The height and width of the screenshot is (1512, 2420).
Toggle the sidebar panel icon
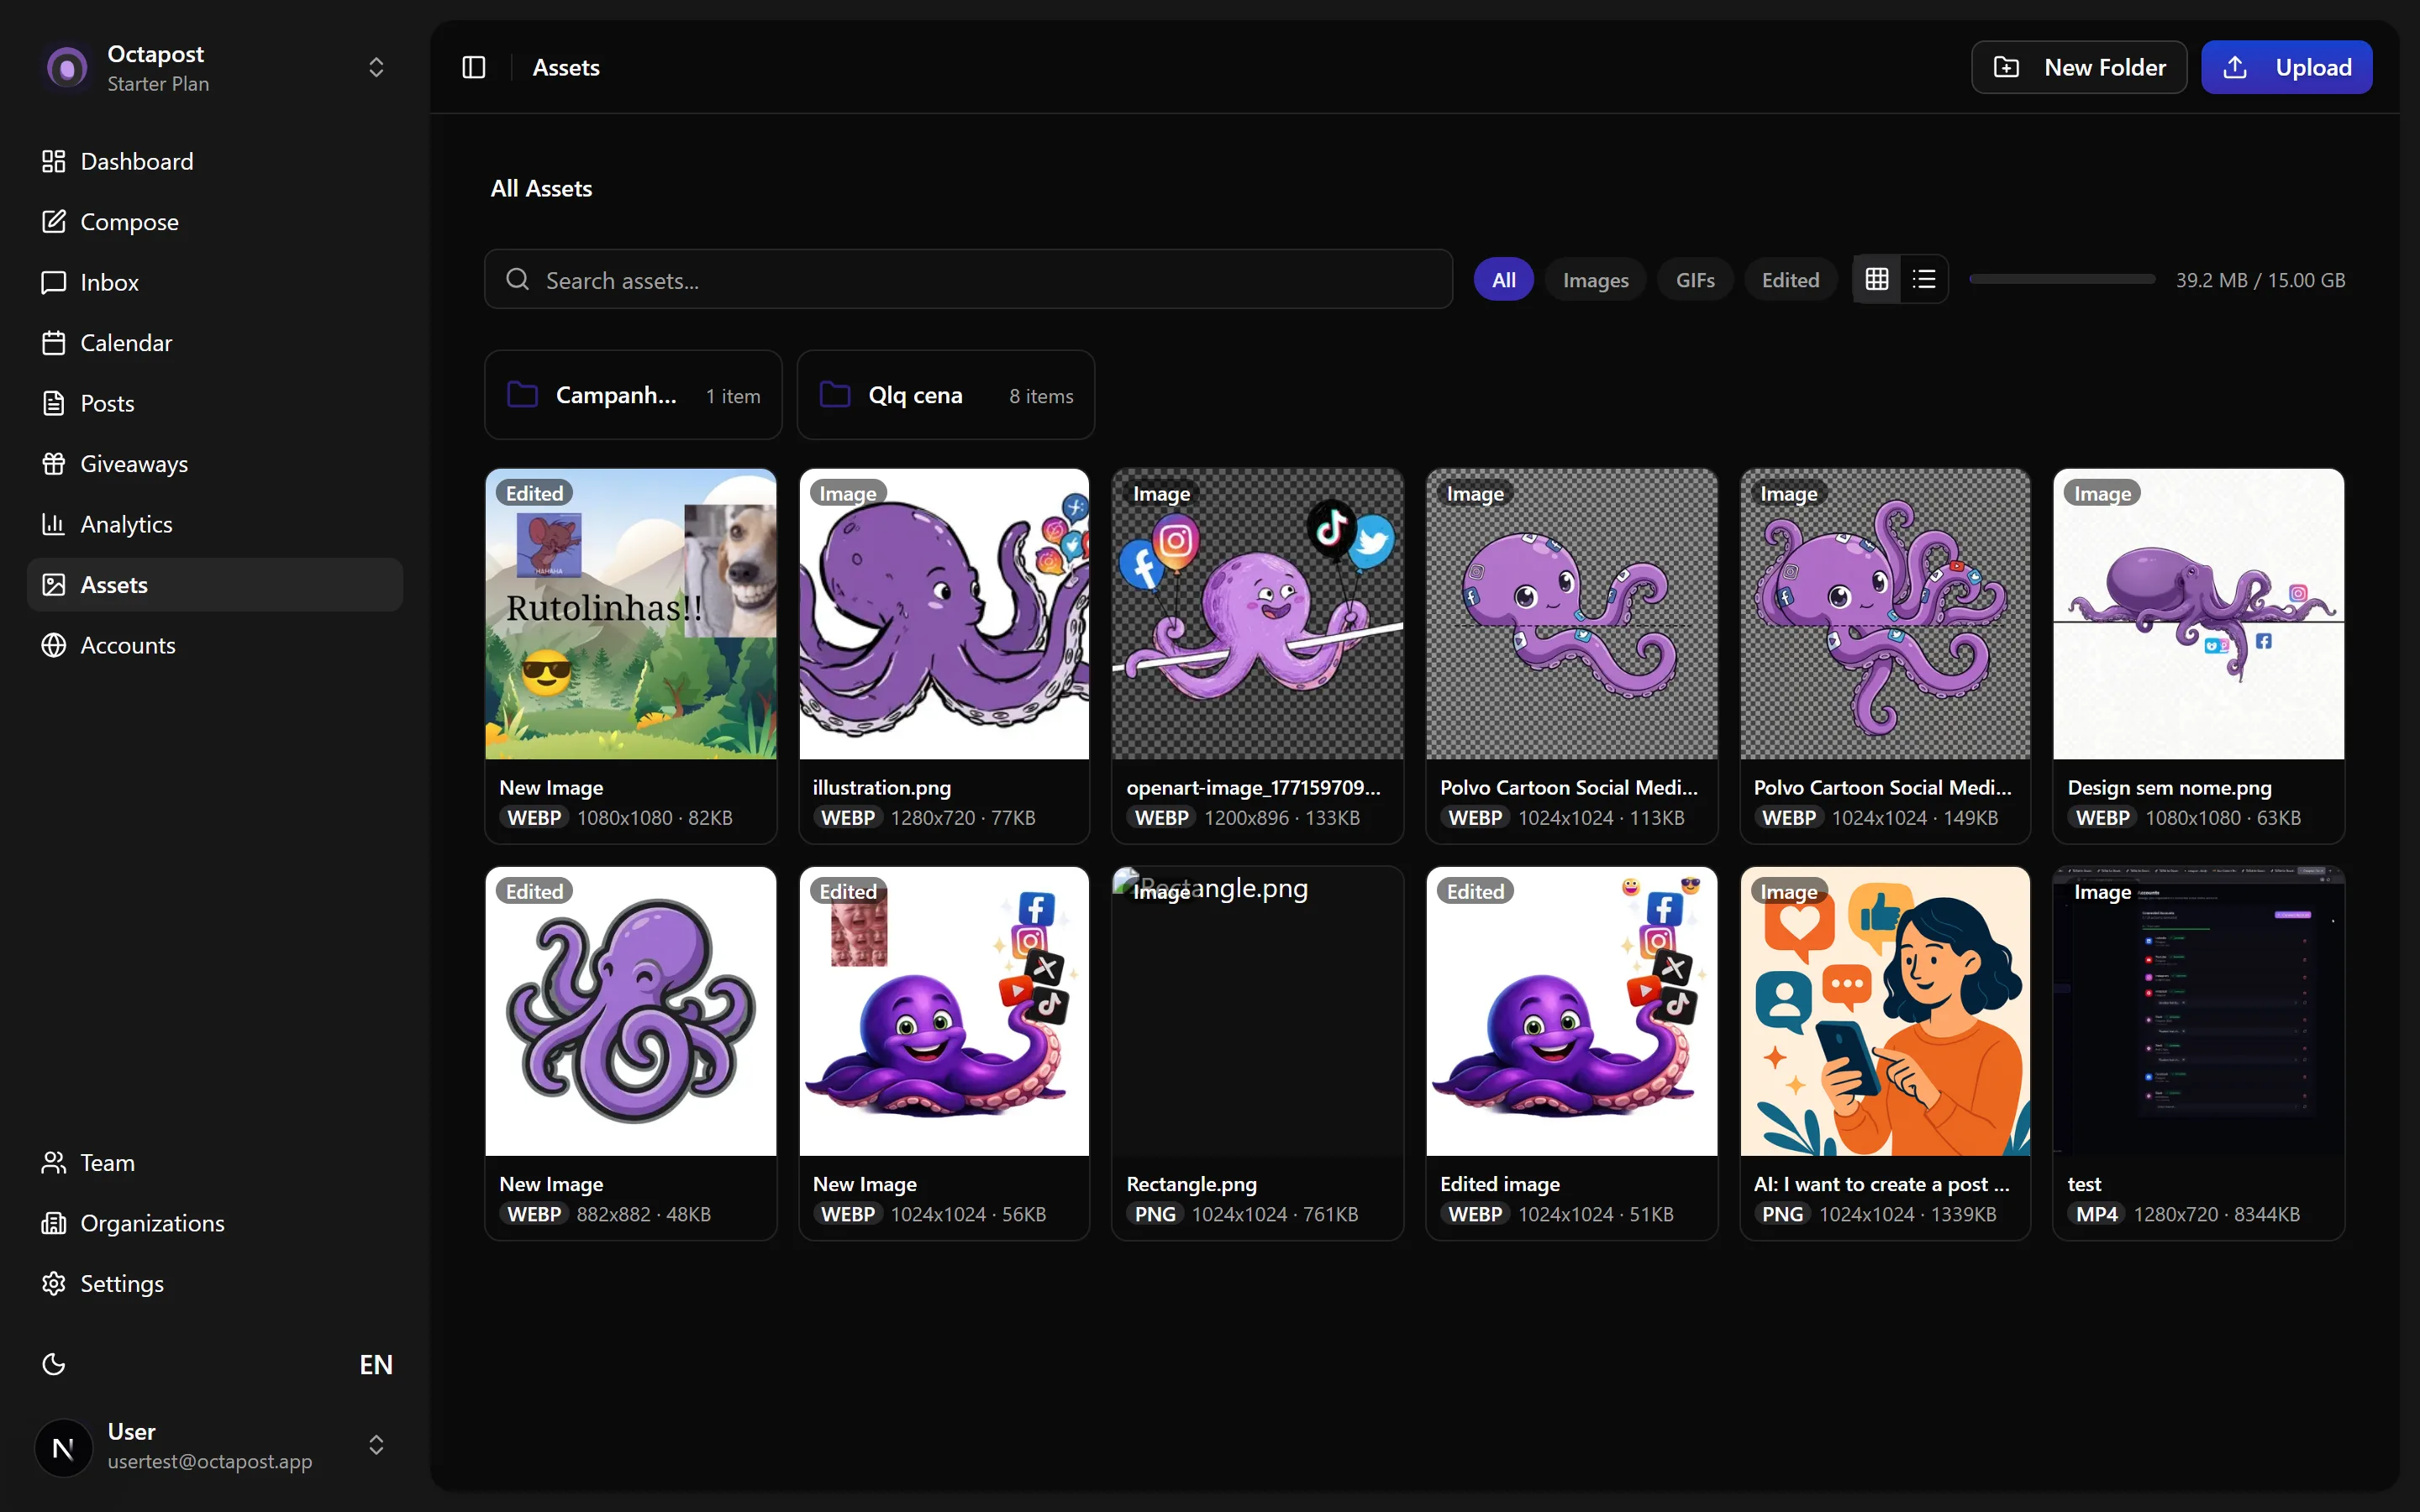[474, 67]
